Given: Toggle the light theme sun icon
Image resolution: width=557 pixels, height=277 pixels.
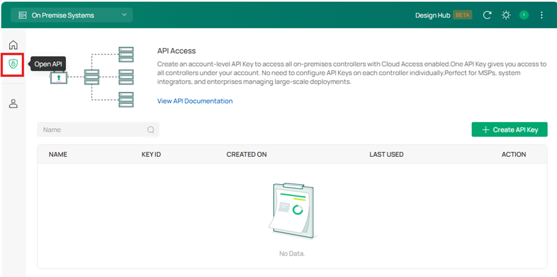Looking at the screenshot, I should [x=506, y=15].
